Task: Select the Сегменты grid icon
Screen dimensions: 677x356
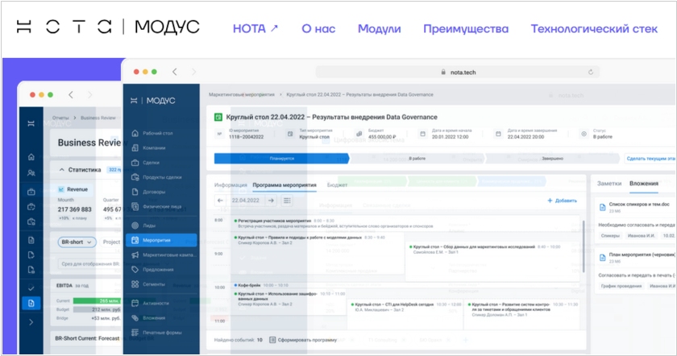Action: (135, 284)
